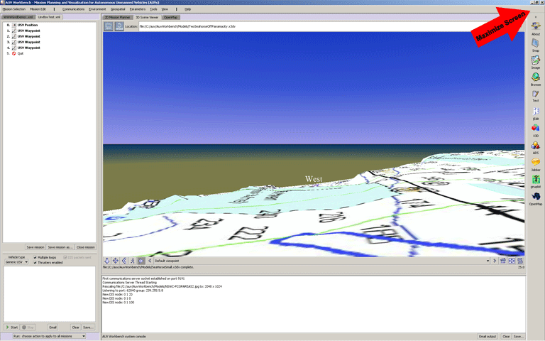Switch to the OpenMap tab
Image resolution: width=545 pixels, height=341 pixels.
tap(171, 16)
